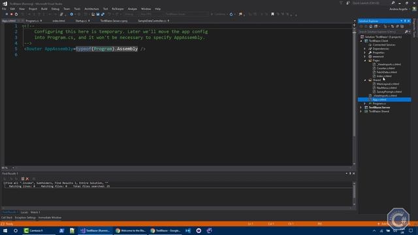This screenshot has height=235, width=418.
Task: Collapse the Shared folder
Action: 365,80
